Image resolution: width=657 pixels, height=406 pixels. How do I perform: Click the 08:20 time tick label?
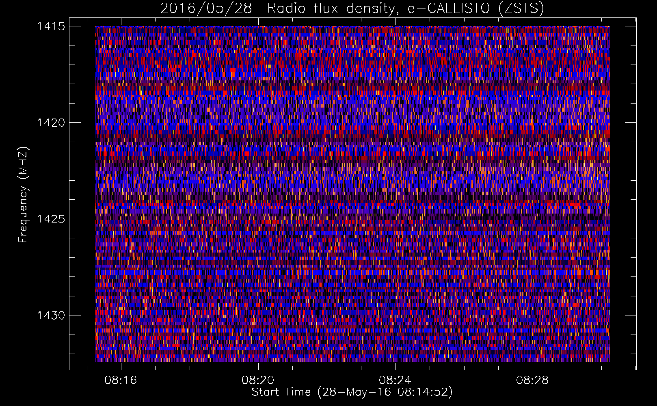pyautogui.click(x=258, y=380)
